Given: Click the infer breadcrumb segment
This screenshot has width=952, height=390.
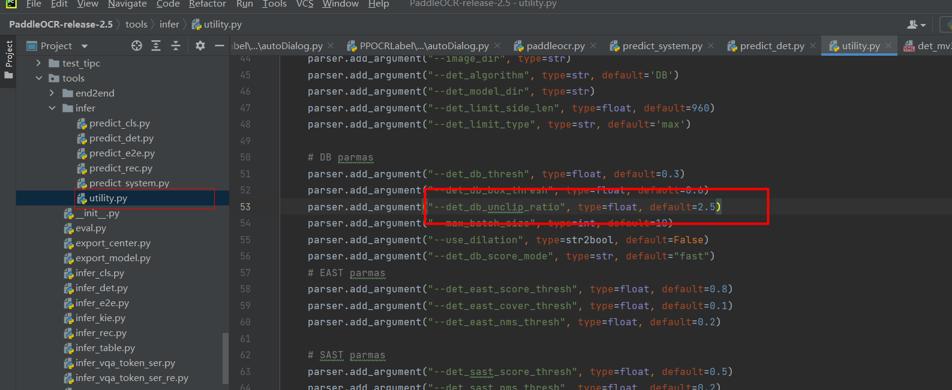Looking at the screenshot, I should [169, 25].
